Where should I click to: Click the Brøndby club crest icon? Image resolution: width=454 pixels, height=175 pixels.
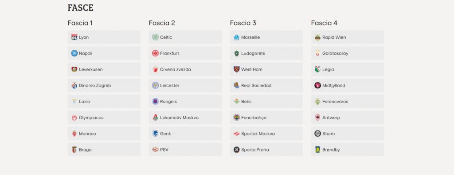tap(317, 150)
